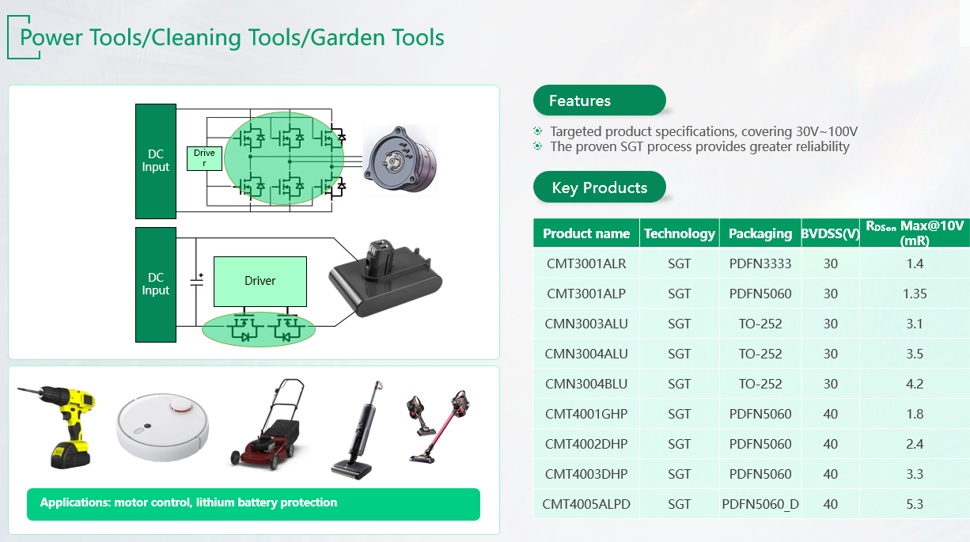The width and height of the screenshot is (970, 542).
Task: Click the Features tab
Action: click(x=599, y=100)
